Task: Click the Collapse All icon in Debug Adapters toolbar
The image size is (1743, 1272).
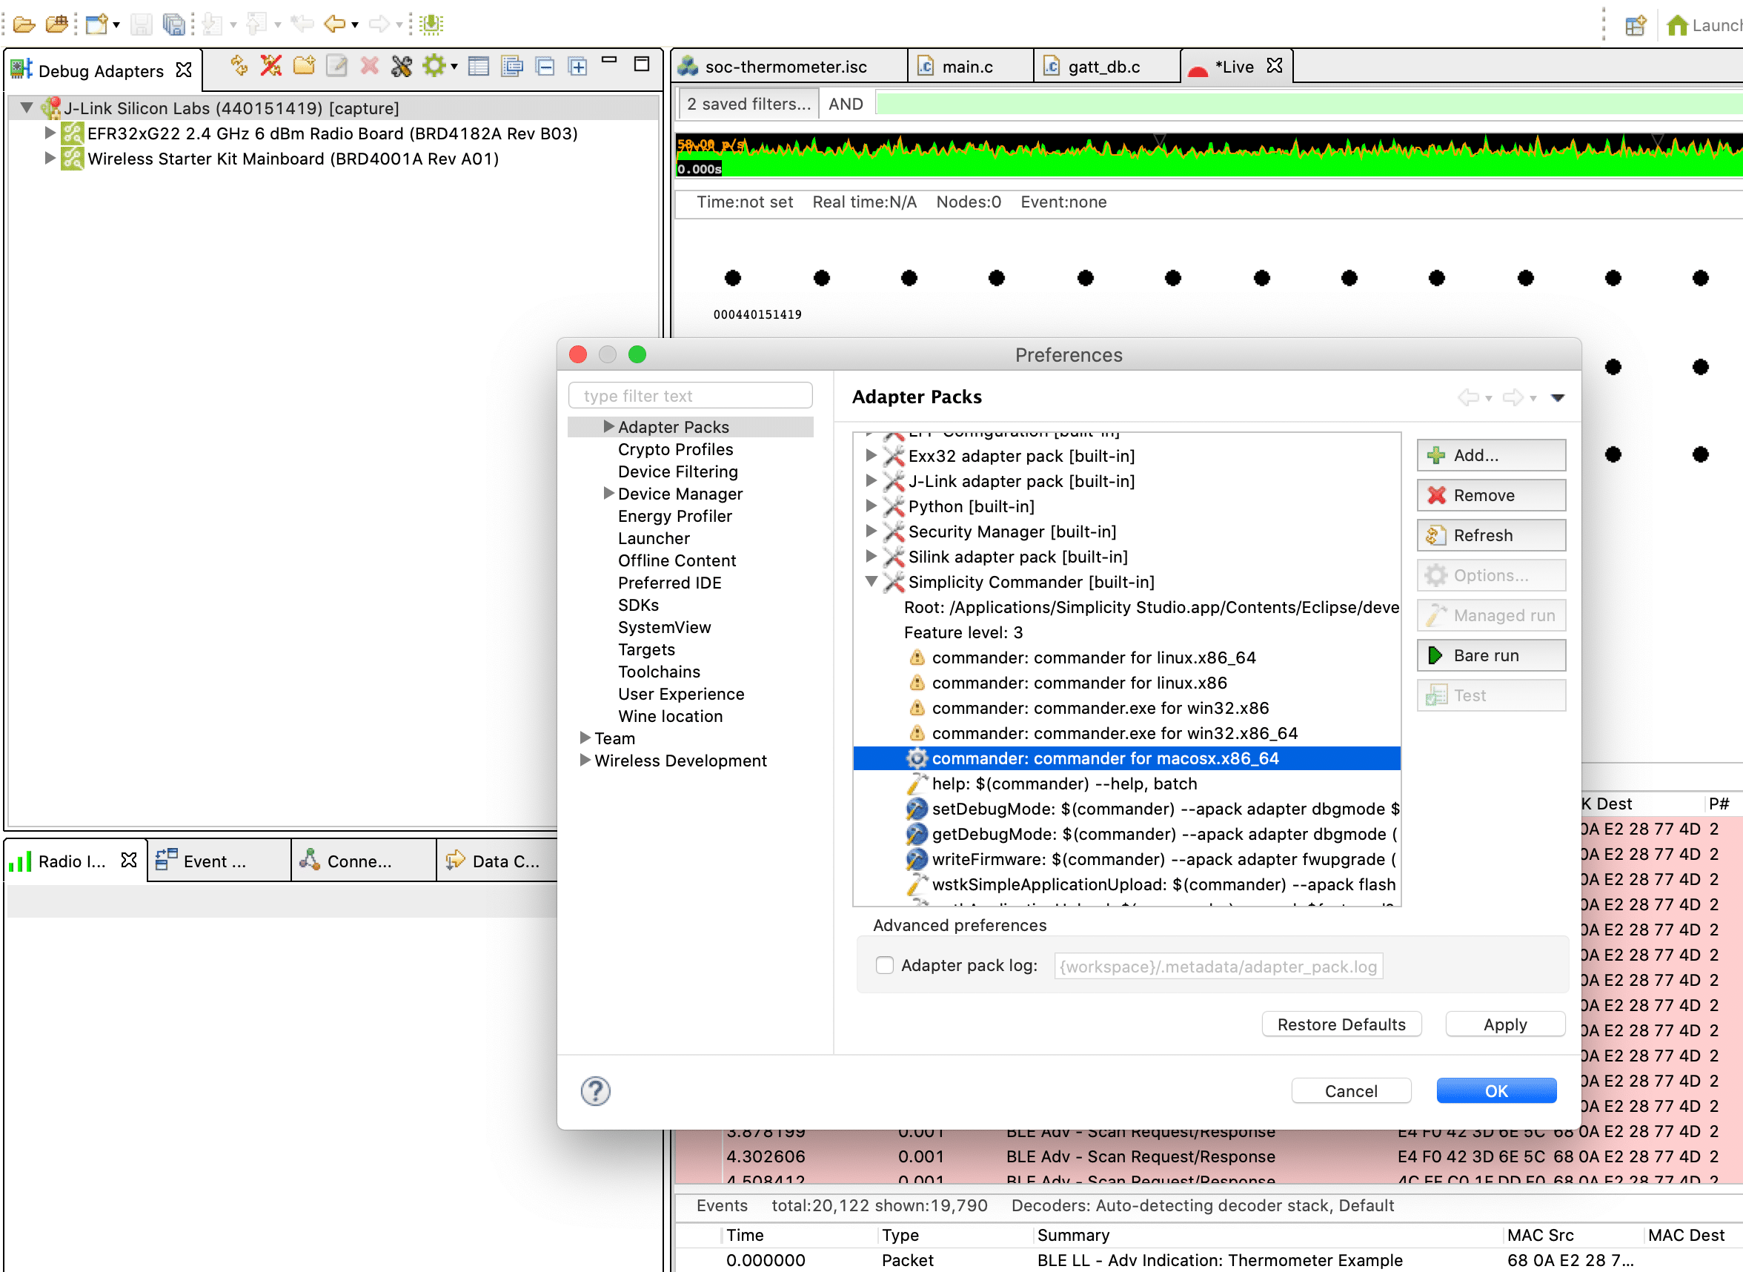Action: coord(545,66)
